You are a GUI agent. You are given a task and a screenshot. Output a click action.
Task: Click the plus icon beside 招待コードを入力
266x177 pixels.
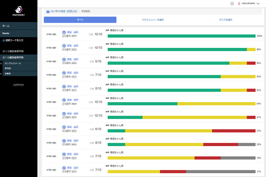pos(3,40)
